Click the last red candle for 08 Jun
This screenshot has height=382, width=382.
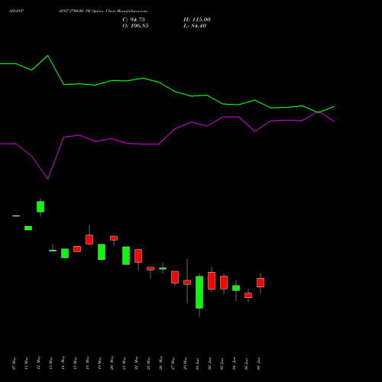coord(261,283)
